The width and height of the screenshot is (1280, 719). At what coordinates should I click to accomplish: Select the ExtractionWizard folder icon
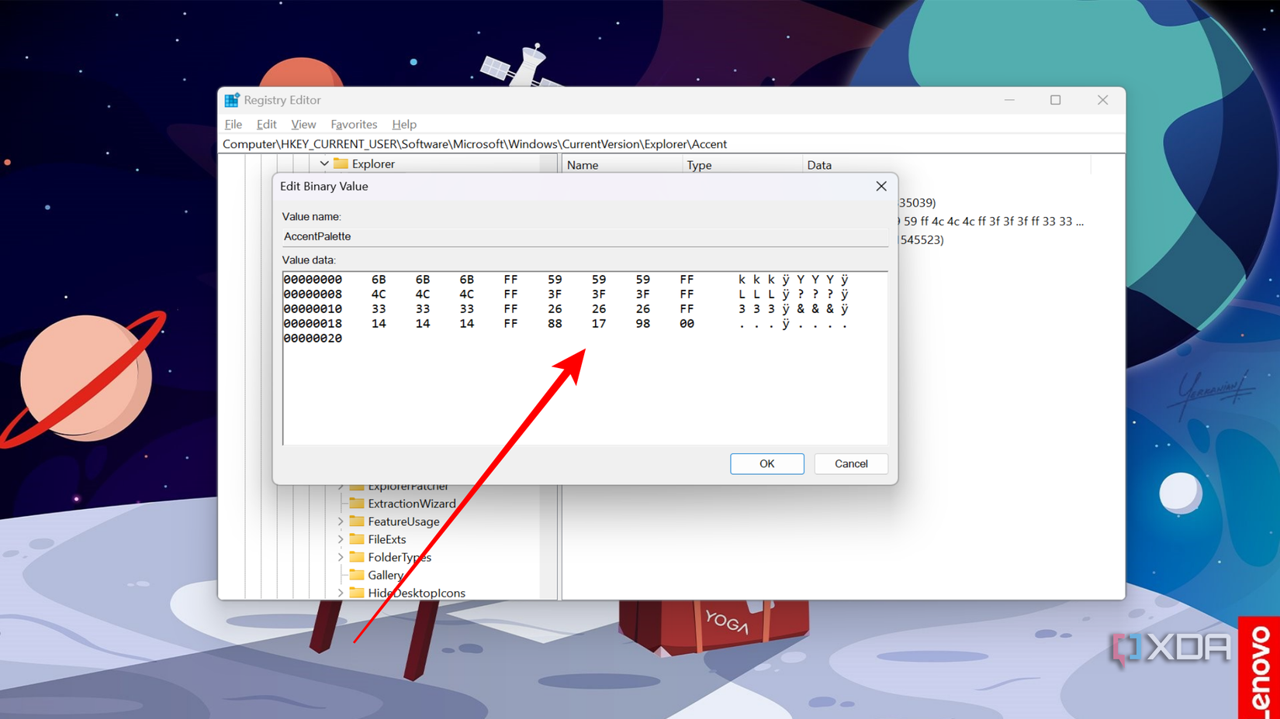tap(357, 504)
